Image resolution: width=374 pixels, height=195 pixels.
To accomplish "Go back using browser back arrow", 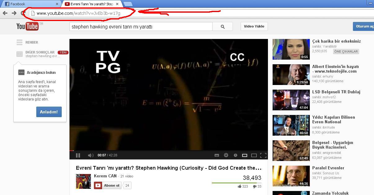I will 5,13.
